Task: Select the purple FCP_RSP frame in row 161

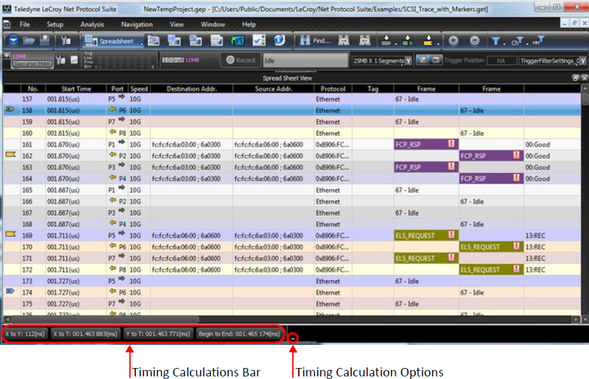Action: coord(426,144)
